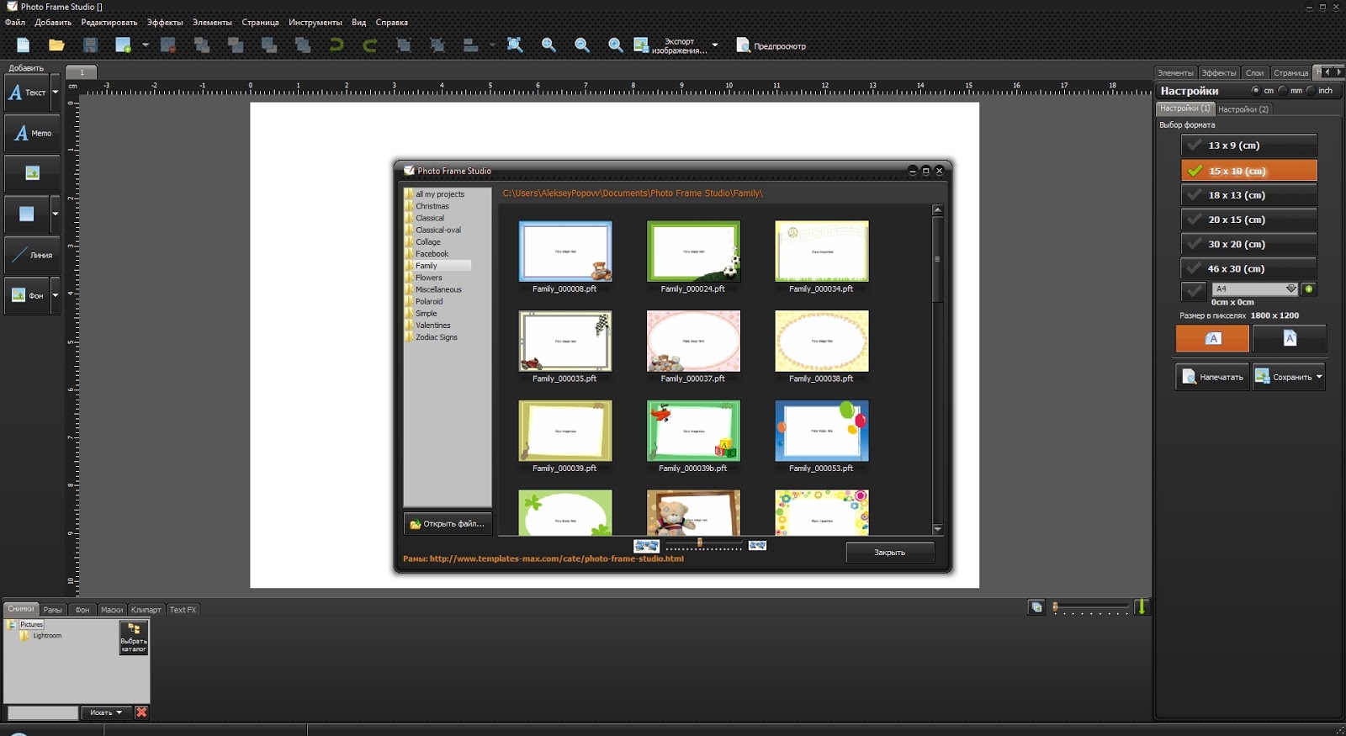Select the rectangle shape tool
The height and width of the screenshot is (736, 1346).
(x=27, y=214)
